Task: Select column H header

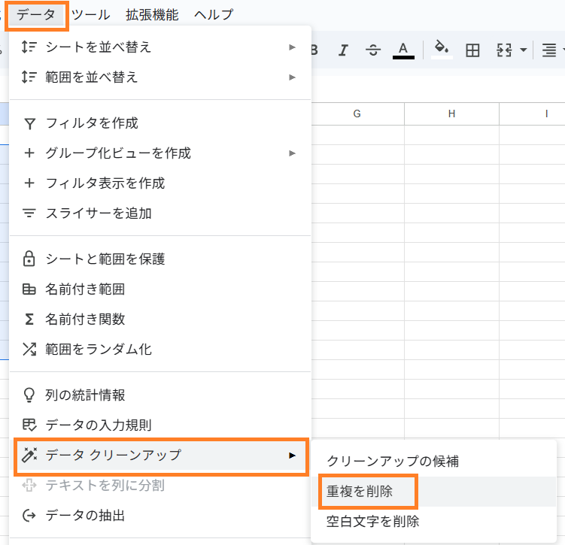Action: [452, 114]
